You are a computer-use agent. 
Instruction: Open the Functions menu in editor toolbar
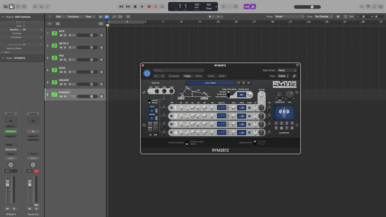74,16
